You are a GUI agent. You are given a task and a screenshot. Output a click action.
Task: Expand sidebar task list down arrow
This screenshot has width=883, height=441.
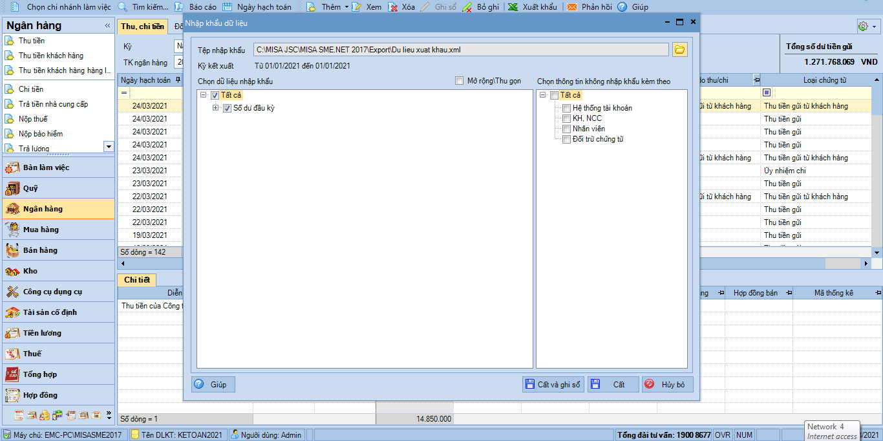tap(109, 147)
